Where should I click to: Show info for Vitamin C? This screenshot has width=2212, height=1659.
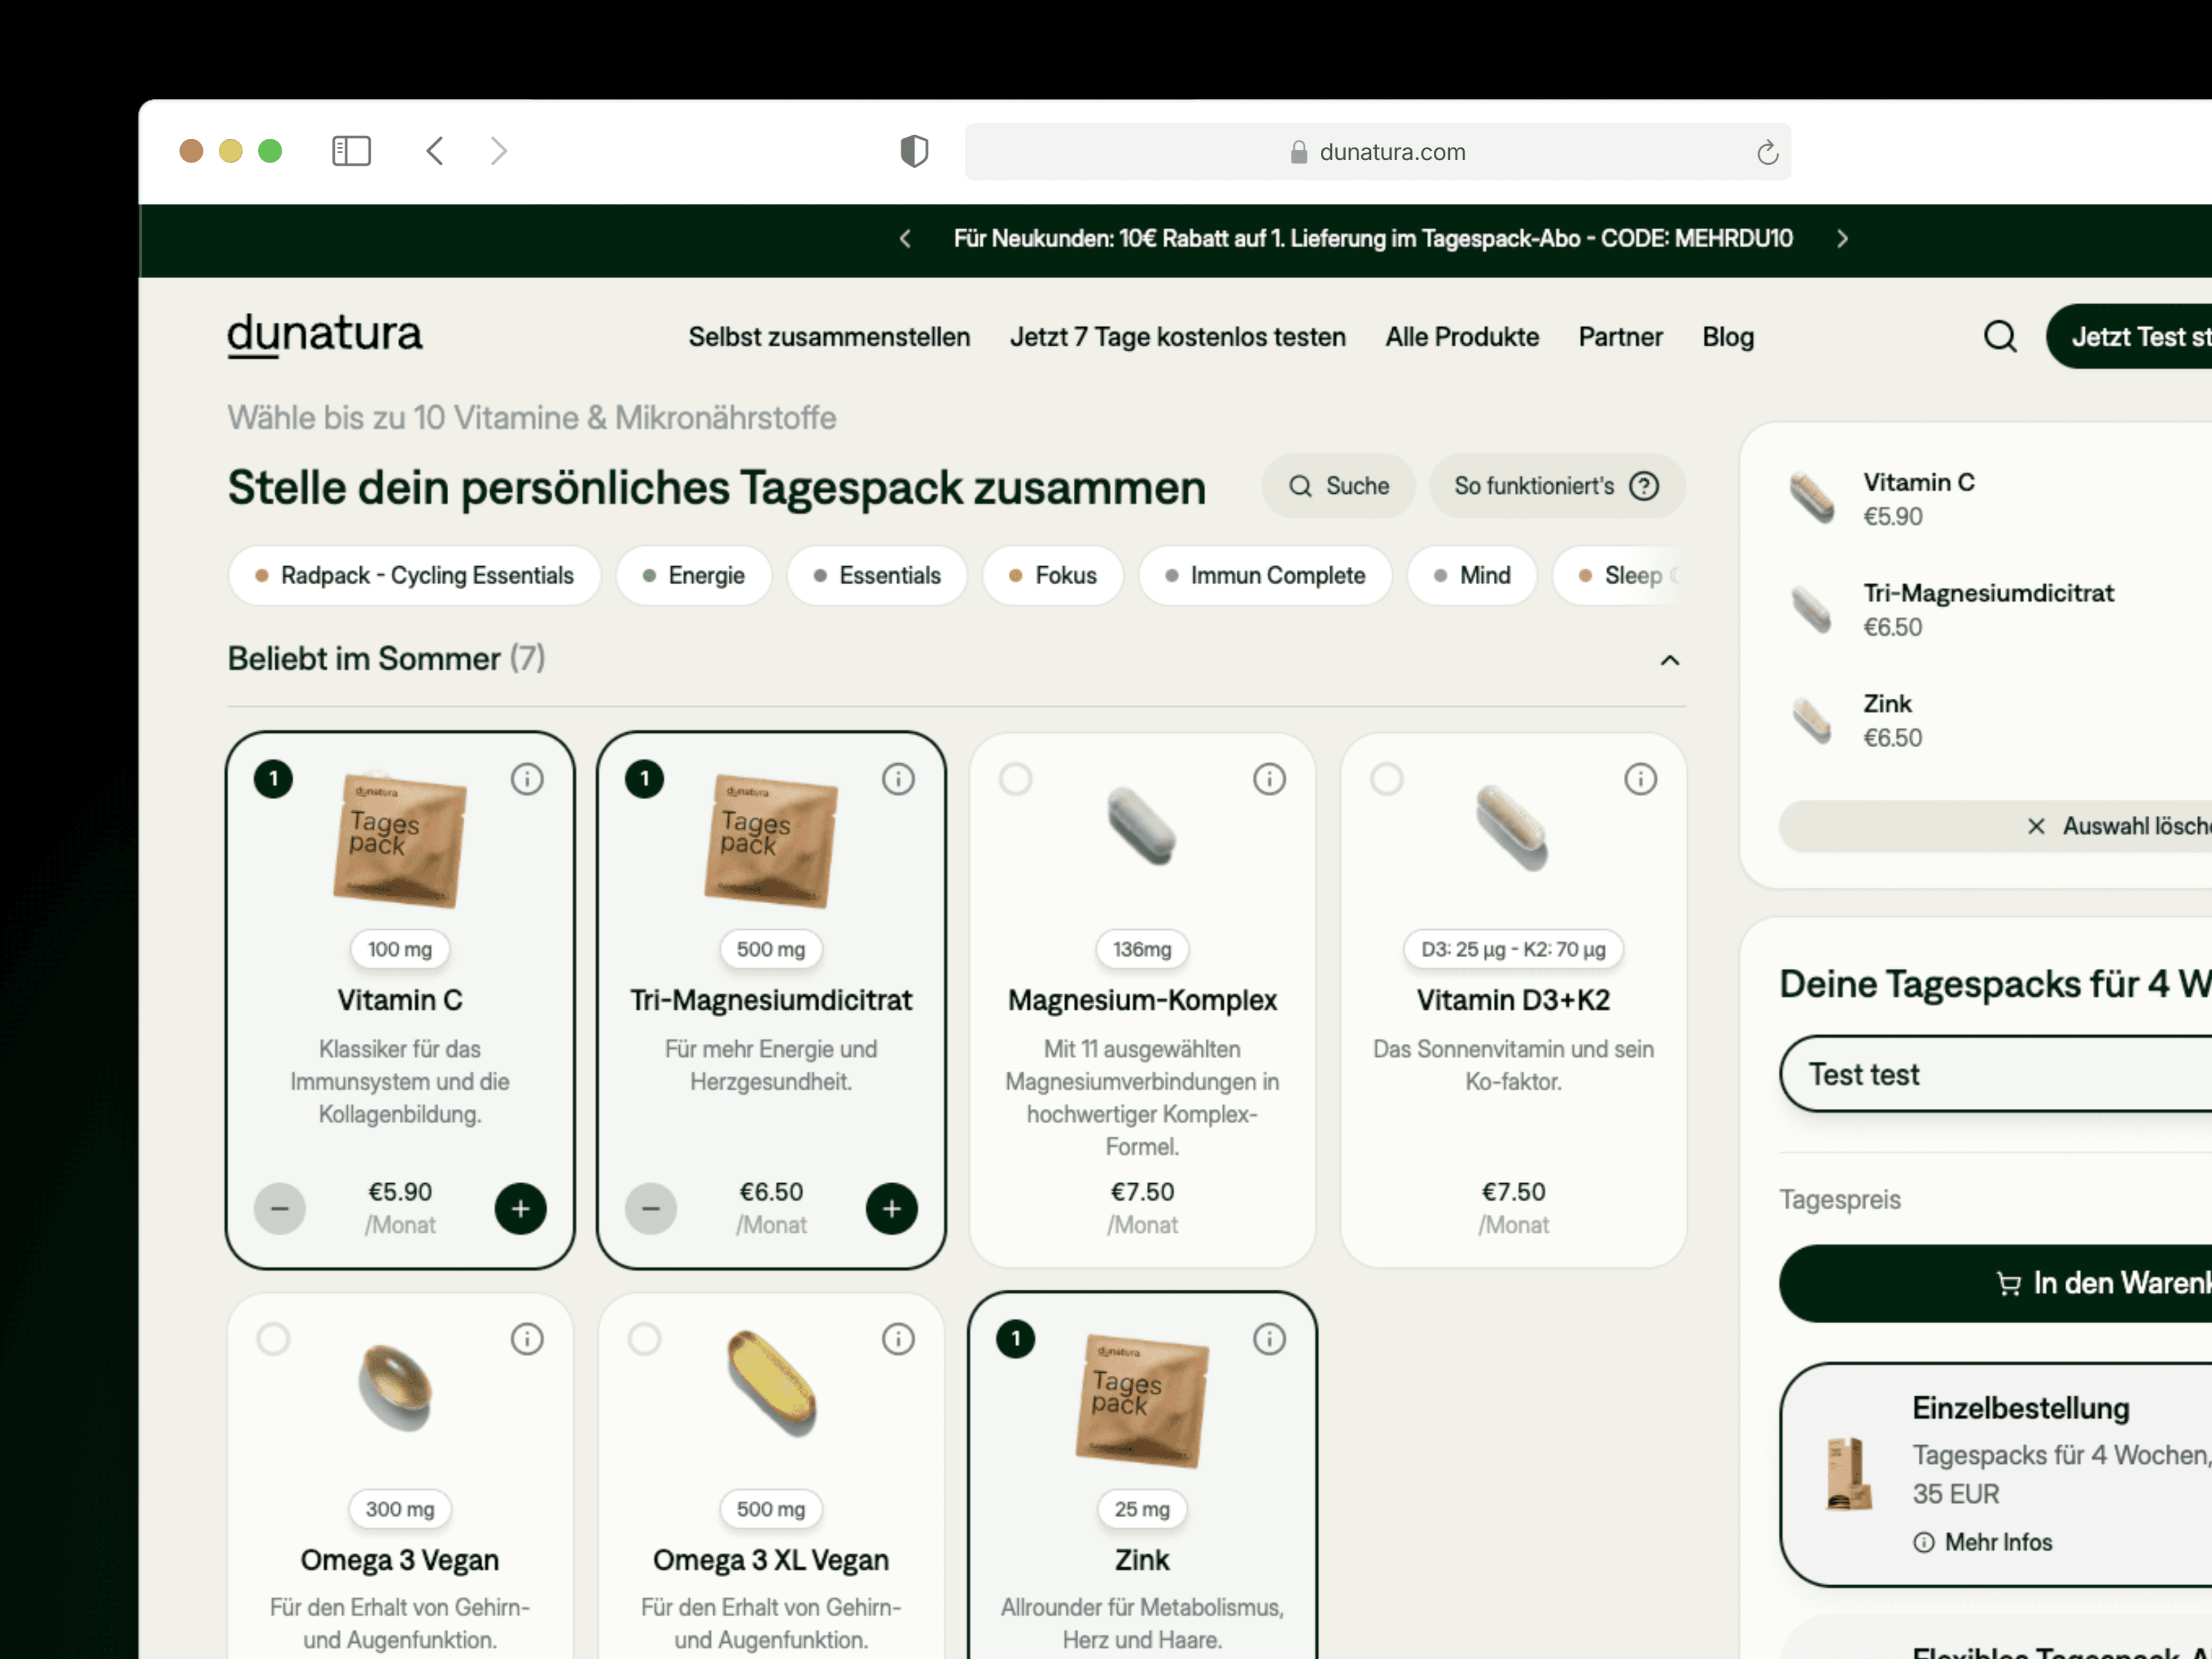(x=527, y=779)
